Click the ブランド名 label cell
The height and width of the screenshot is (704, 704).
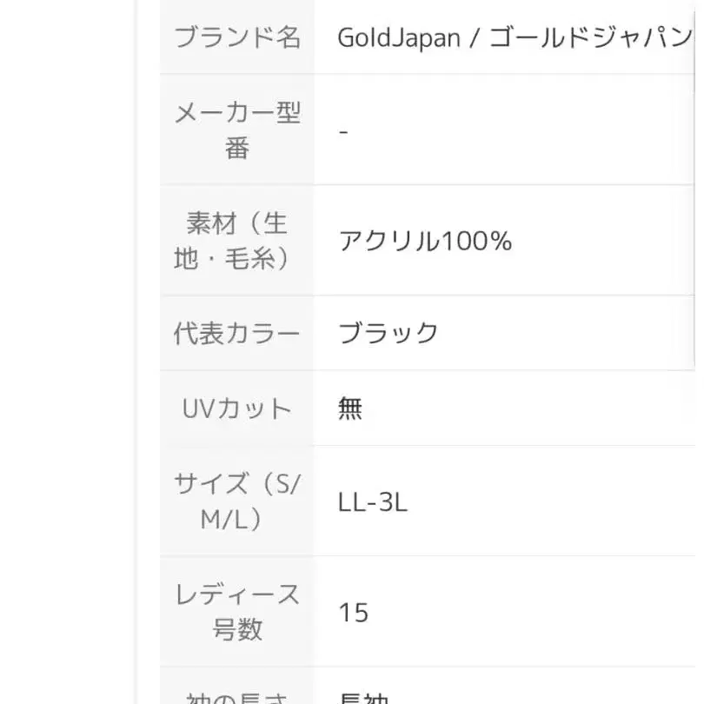237,38
